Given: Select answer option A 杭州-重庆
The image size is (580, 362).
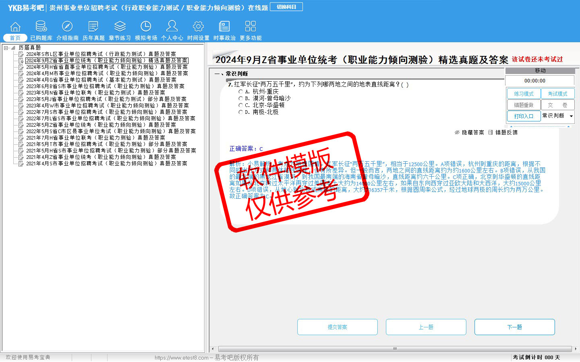Looking at the screenshot, I should (x=240, y=92).
